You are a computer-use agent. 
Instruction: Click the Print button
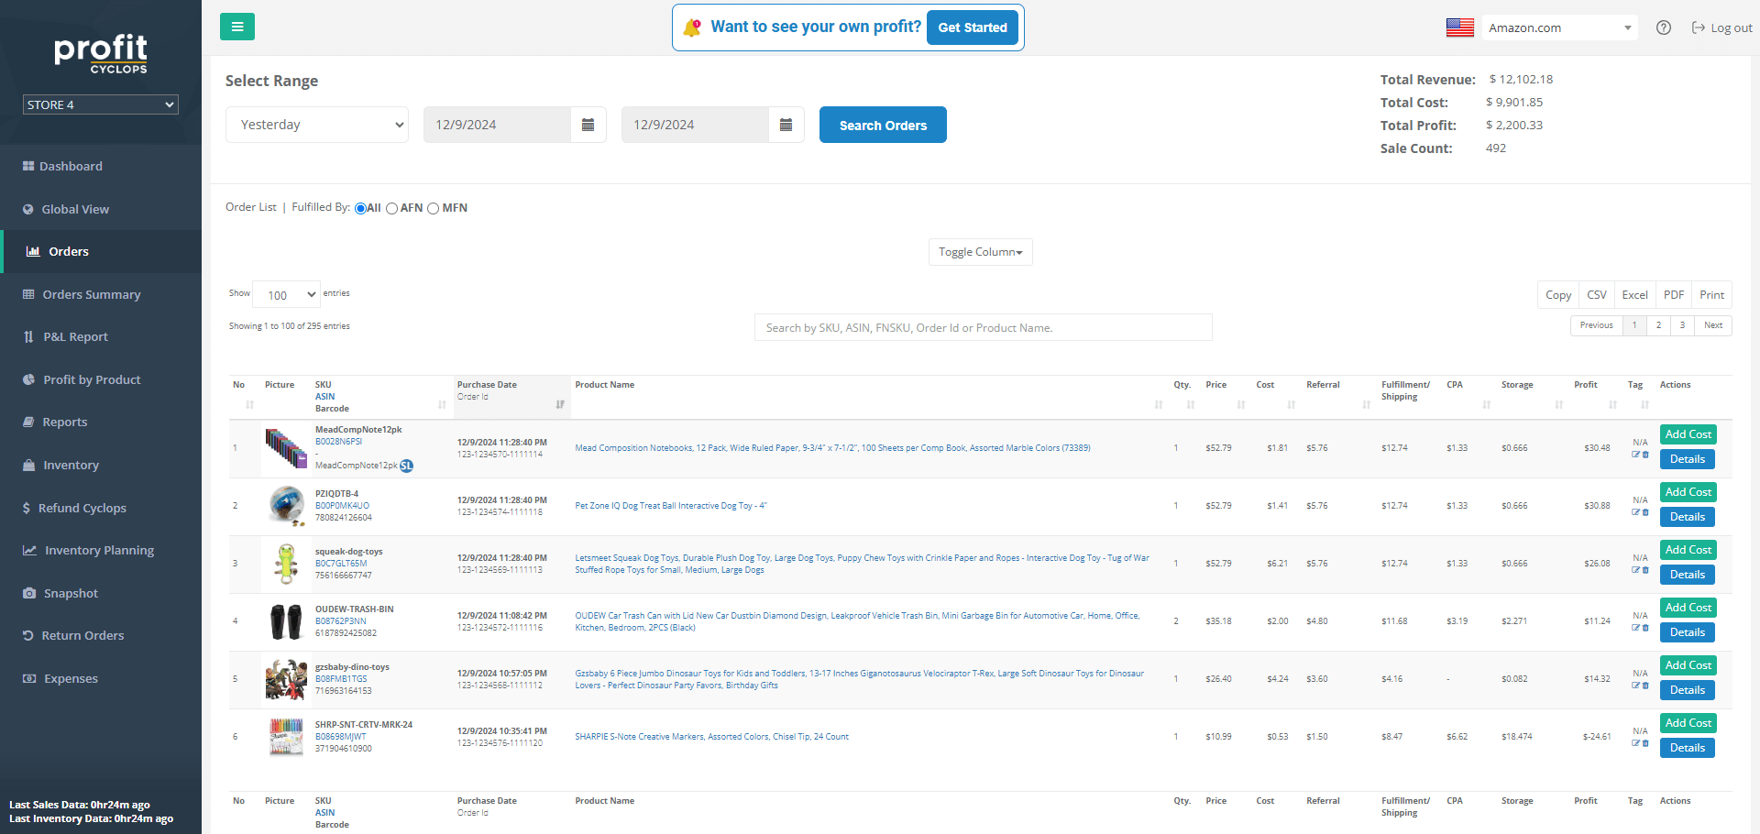pyautogui.click(x=1711, y=294)
